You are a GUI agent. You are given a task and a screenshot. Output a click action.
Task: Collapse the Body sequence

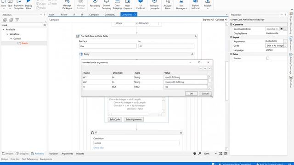tap(192, 54)
